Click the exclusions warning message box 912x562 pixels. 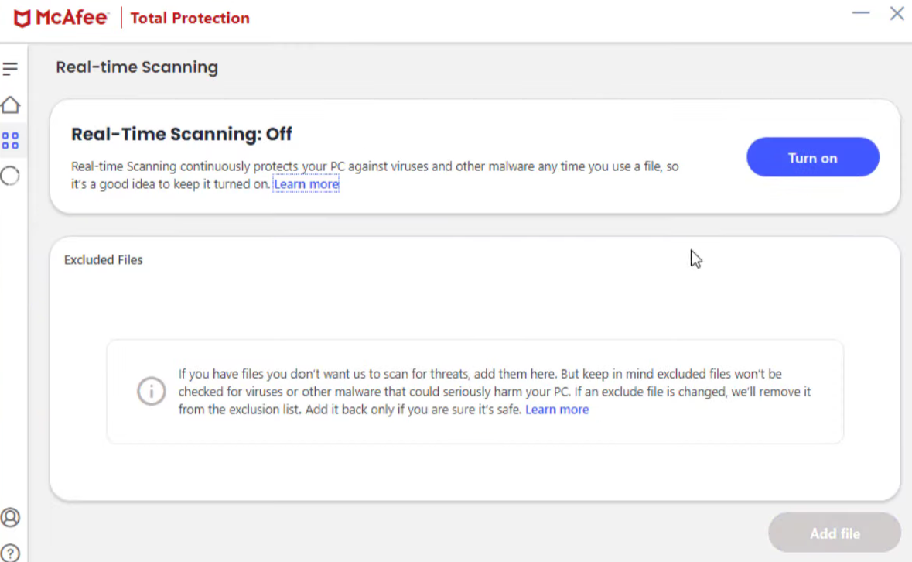pyautogui.click(x=474, y=391)
